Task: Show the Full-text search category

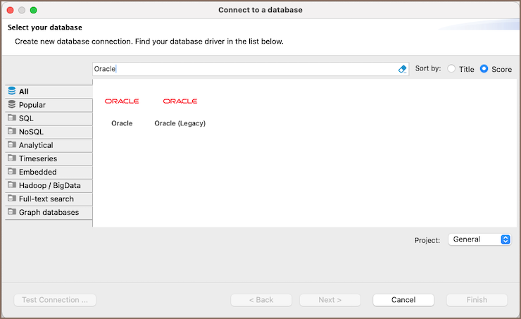Action: click(46, 199)
